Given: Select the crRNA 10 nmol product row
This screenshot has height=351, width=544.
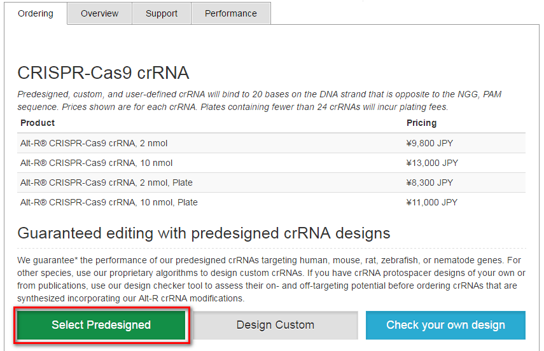Looking at the screenshot, I should click(x=271, y=163).
